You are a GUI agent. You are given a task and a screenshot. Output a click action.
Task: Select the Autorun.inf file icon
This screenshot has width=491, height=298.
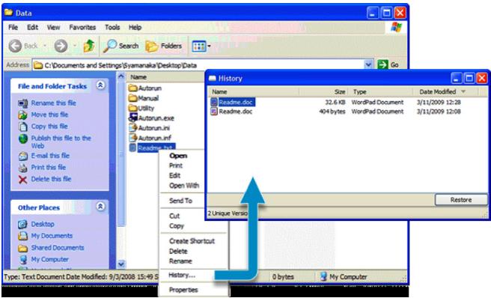(x=132, y=138)
